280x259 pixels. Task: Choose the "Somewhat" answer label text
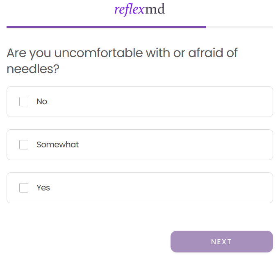(57, 144)
